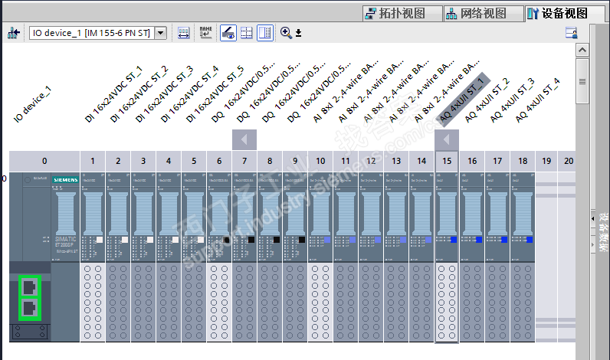Click the vertical scrollbar thumb
Image resolution: width=610 pixels, height=360 pixels.
582,81
